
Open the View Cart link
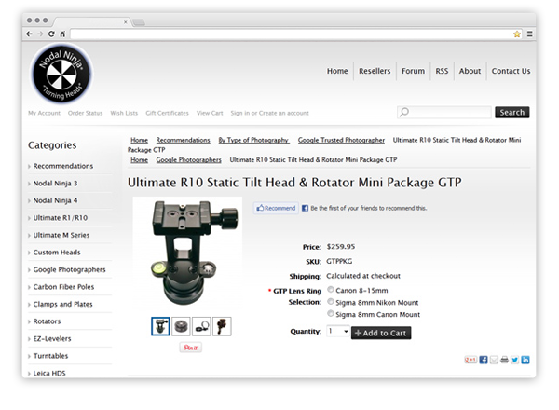point(210,113)
